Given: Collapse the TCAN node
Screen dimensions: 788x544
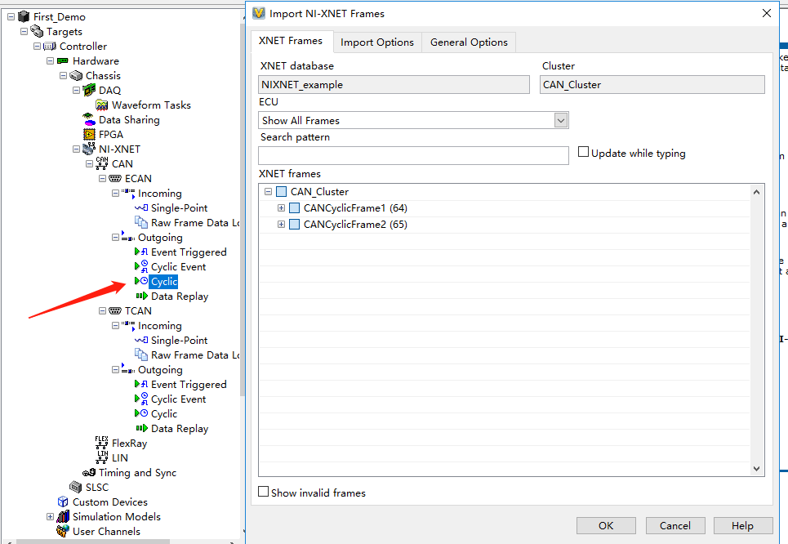Looking at the screenshot, I should (103, 310).
